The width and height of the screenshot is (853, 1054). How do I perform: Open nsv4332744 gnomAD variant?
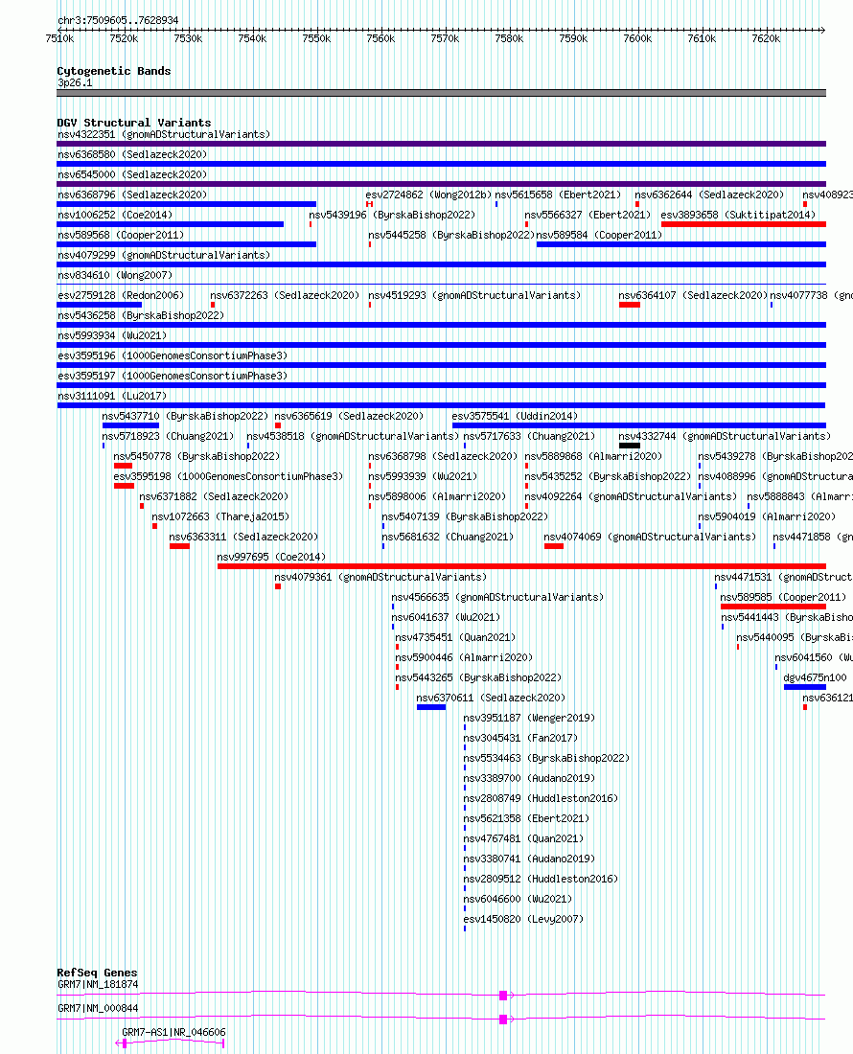pyautogui.click(x=725, y=437)
